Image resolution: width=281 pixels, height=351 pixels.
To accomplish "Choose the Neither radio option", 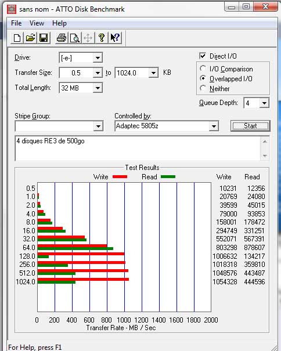I will (x=203, y=88).
